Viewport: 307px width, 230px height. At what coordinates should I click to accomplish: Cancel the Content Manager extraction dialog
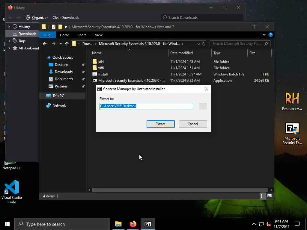tap(193, 124)
